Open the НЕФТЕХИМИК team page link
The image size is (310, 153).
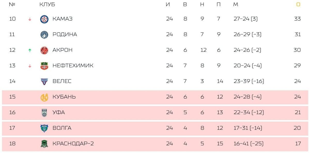click(x=73, y=66)
